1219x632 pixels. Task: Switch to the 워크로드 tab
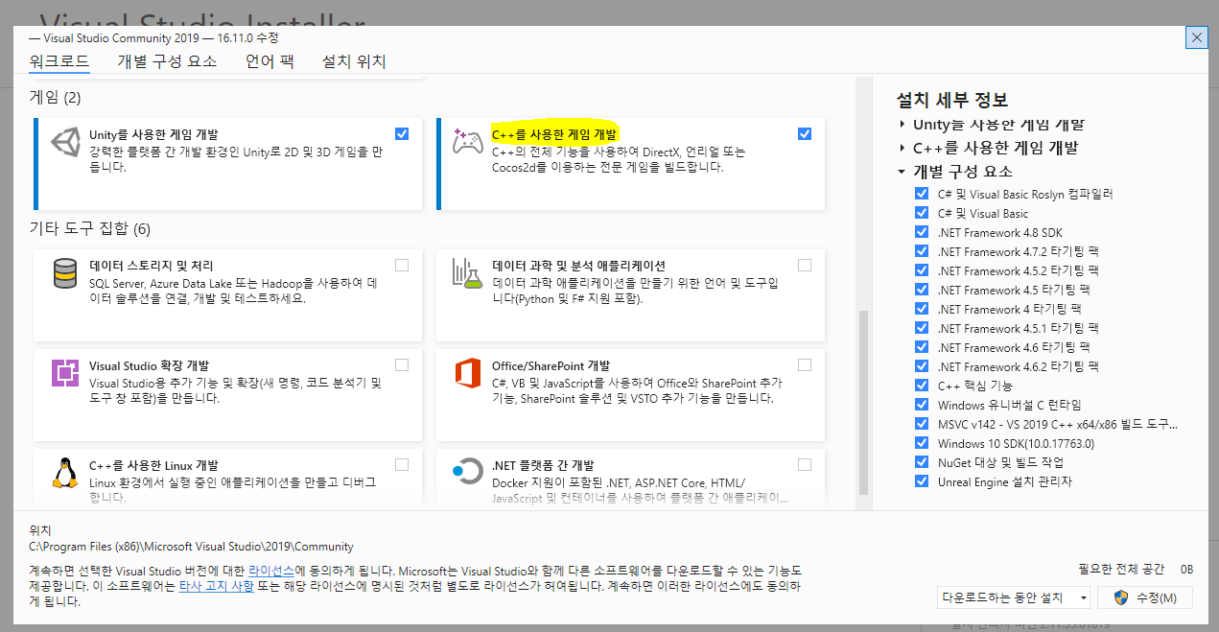pyautogui.click(x=59, y=61)
